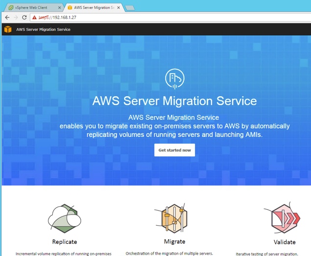Click the Replicate cloud icon
The image size is (311, 256).
coord(65,218)
